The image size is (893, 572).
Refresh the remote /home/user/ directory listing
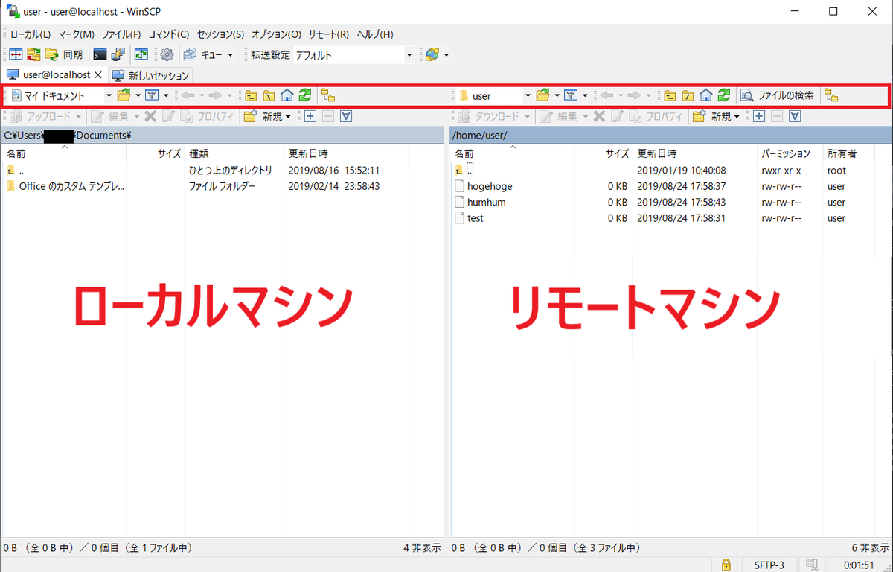[x=723, y=95]
